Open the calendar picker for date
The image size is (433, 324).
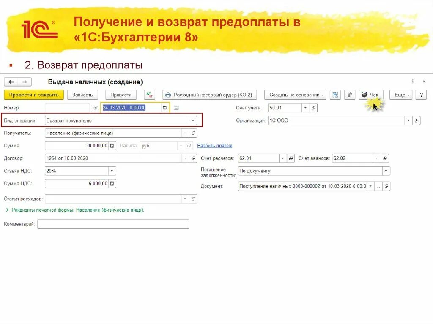coord(164,108)
